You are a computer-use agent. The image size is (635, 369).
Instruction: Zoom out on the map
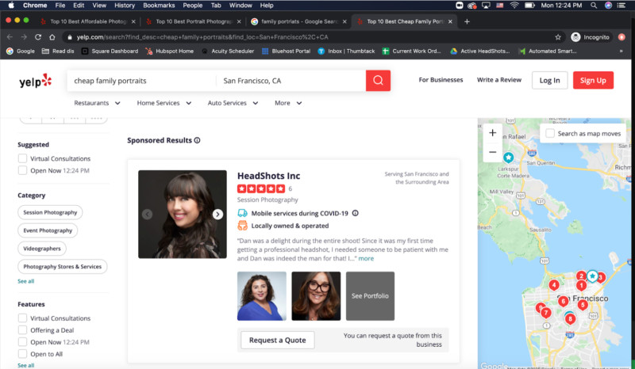pos(492,151)
